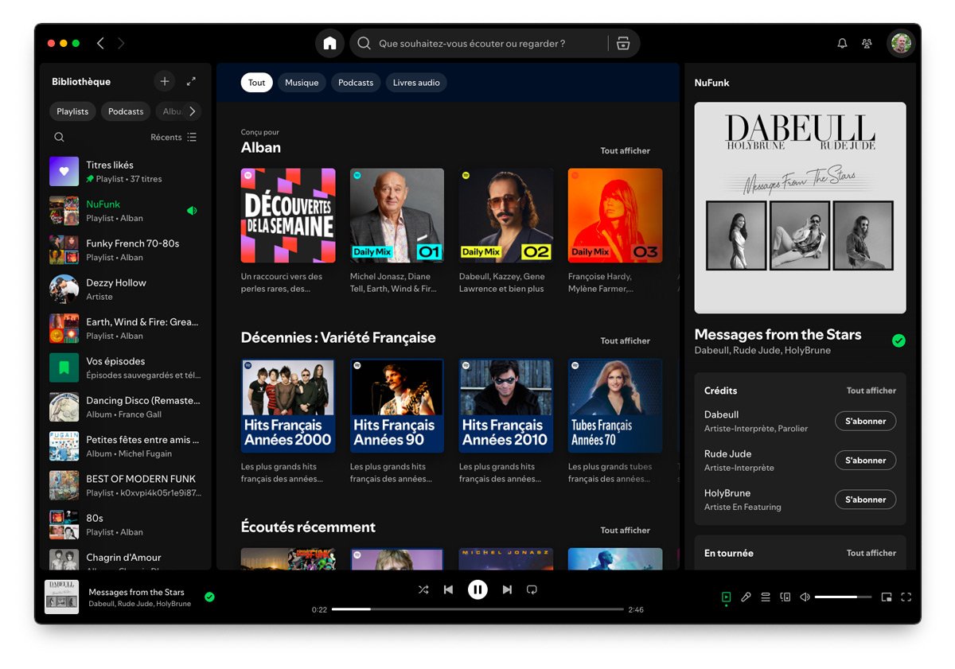
Task: Open Hits Français Années 2010 cover
Action: pos(506,406)
